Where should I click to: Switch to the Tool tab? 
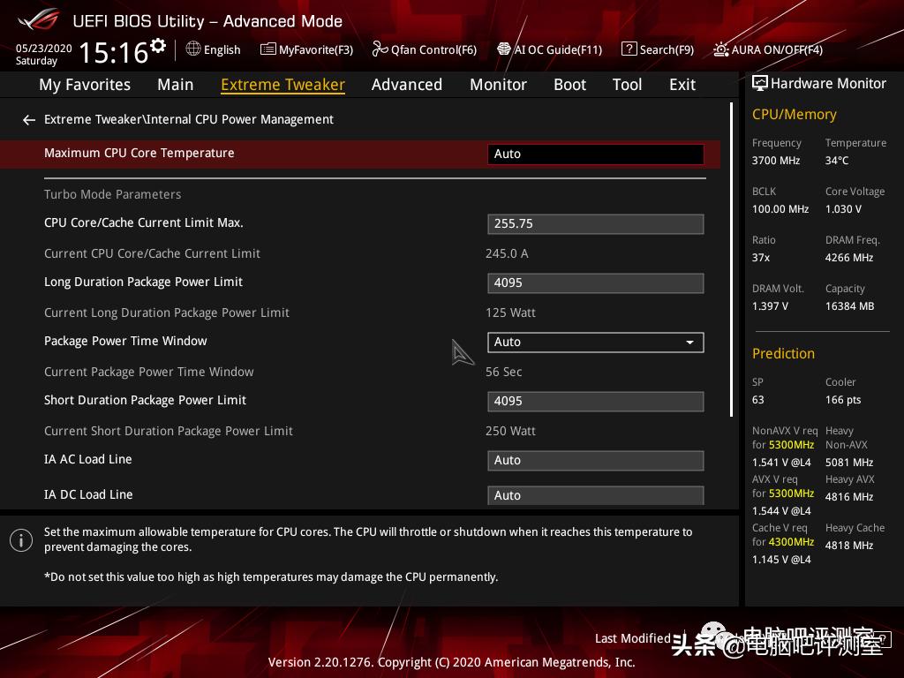pyautogui.click(x=627, y=85)
